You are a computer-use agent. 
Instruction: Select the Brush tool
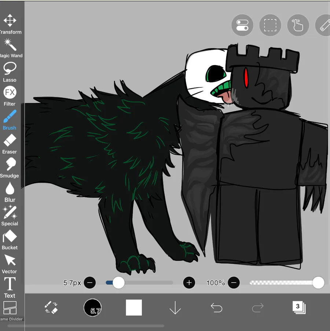[10, 120]
